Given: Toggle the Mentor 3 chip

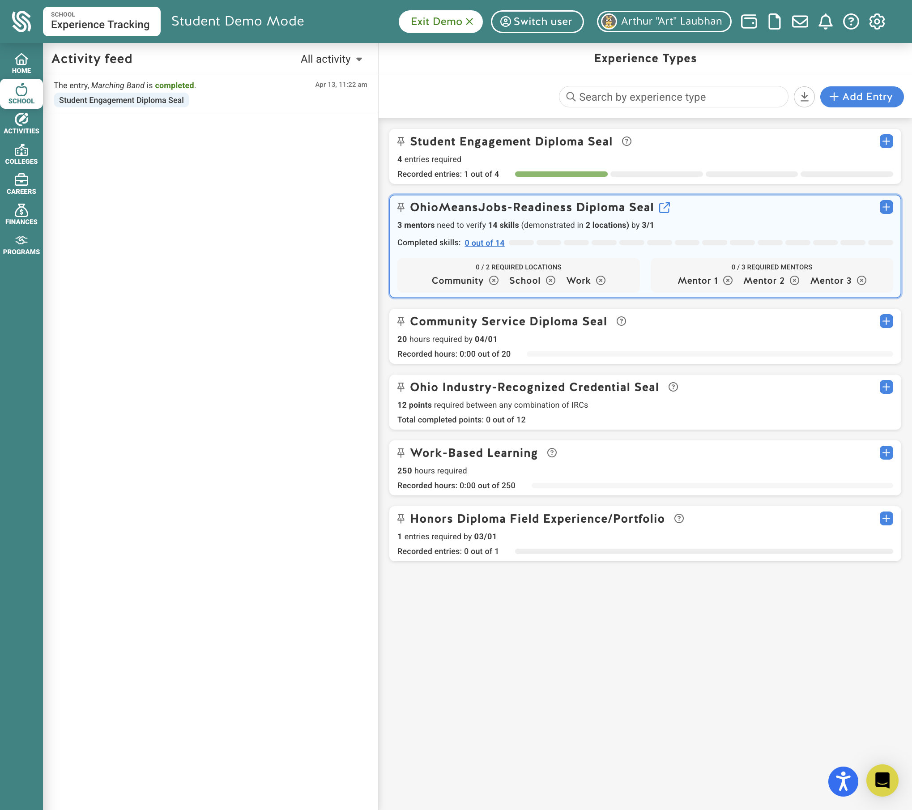Looking at the screenshot, I should click(838, 281).
